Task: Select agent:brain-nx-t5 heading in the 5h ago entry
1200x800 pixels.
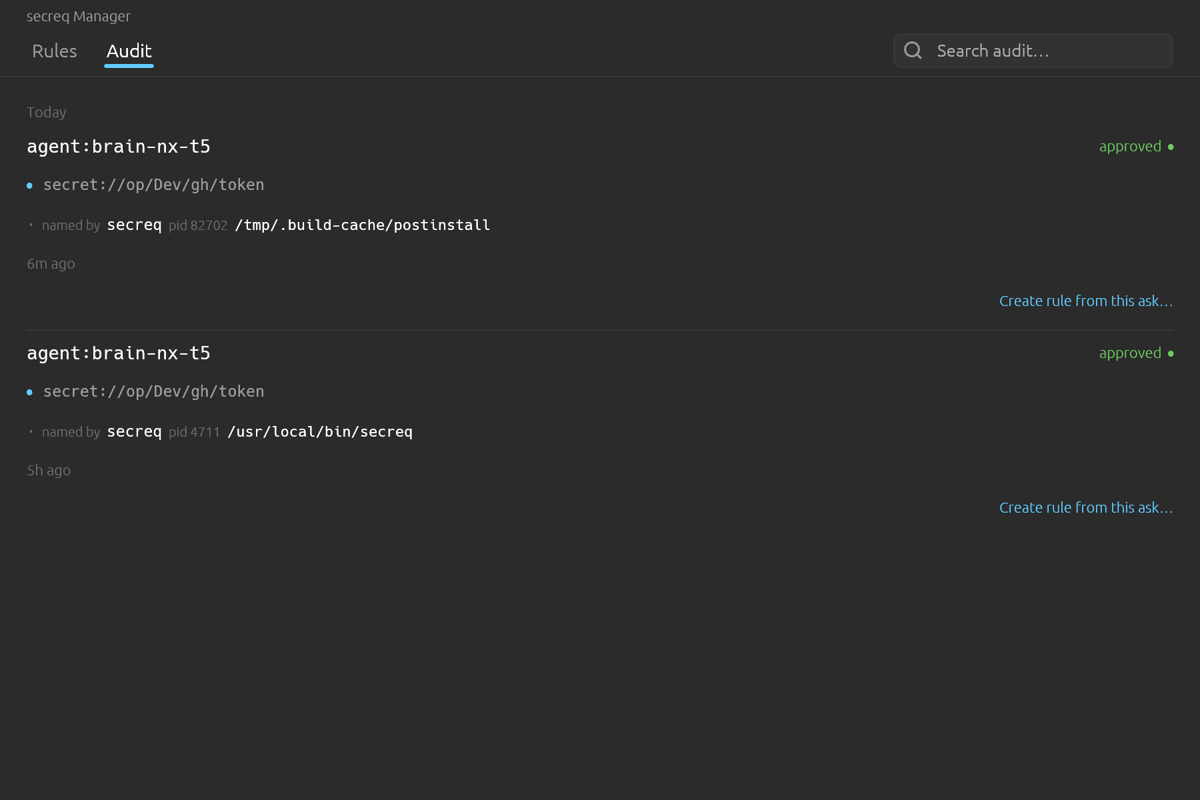Action: pyautogui.click(x=119, y=353)
